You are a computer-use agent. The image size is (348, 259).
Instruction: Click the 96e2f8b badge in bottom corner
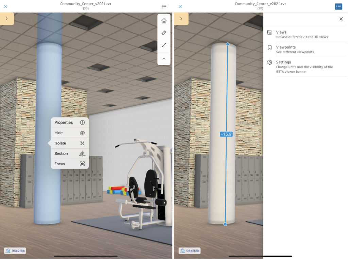coord(15,251)
